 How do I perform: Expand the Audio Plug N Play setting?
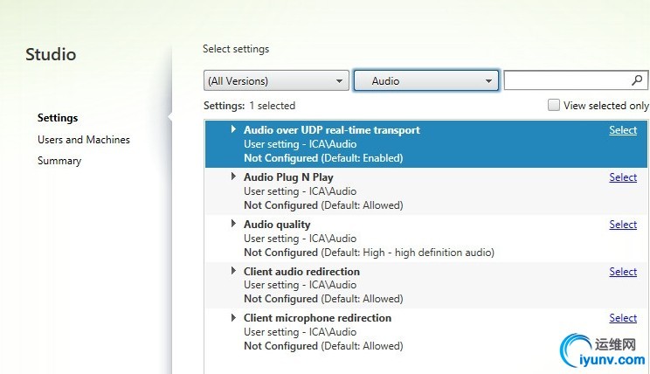coord(233,177)
